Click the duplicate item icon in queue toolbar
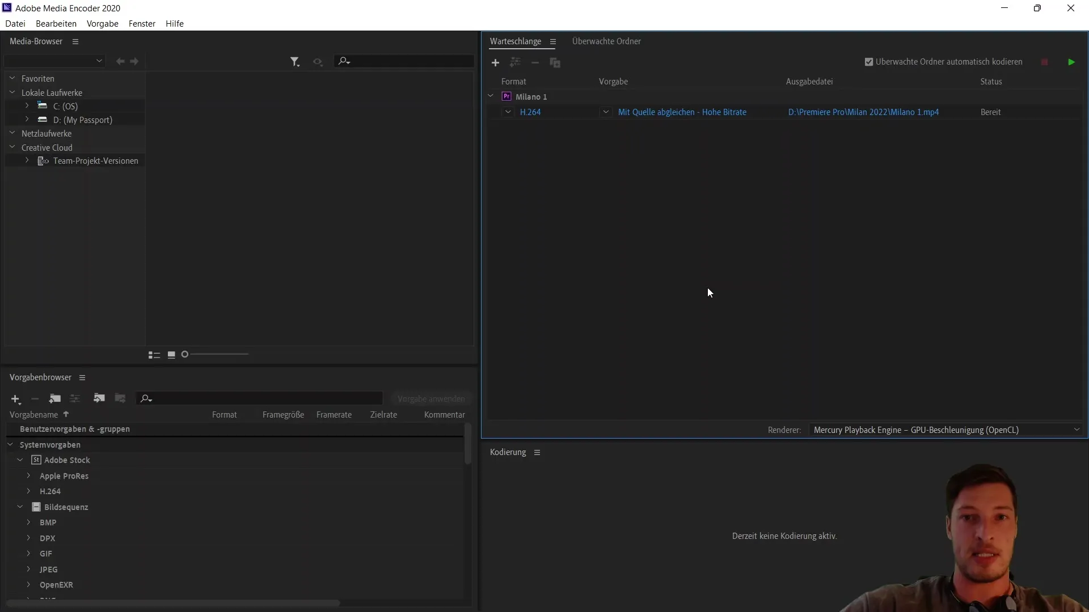 point(554,62)
